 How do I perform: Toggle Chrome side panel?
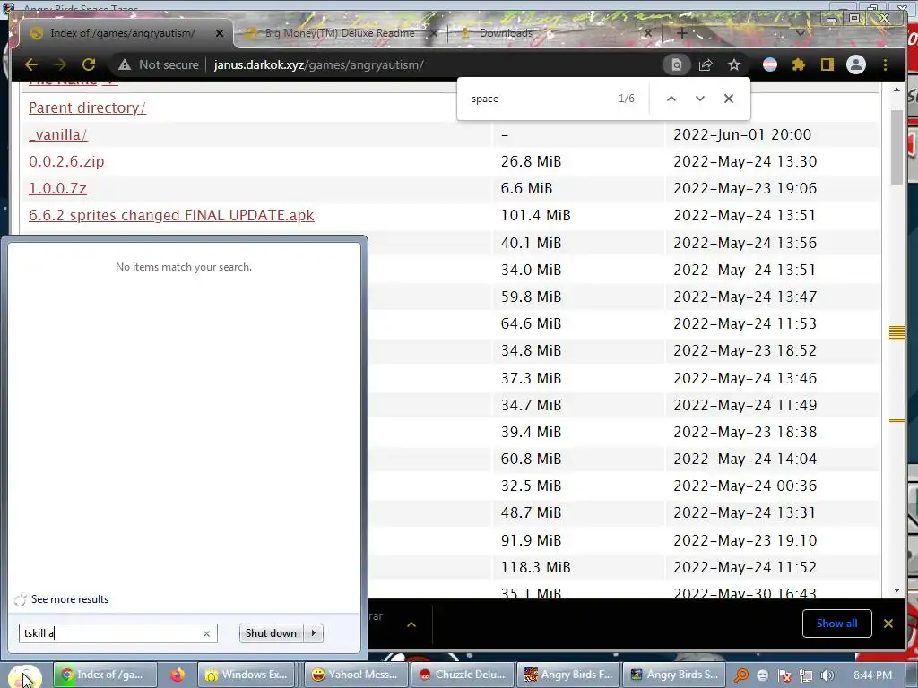[x=827, y=64]
